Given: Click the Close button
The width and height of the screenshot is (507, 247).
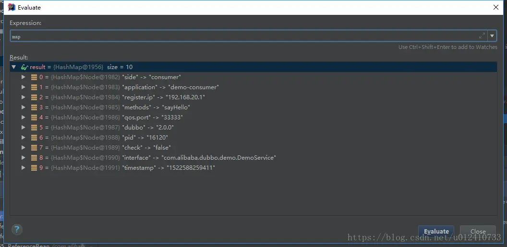Looking at the screenshot, I should (x=478, y=231).
